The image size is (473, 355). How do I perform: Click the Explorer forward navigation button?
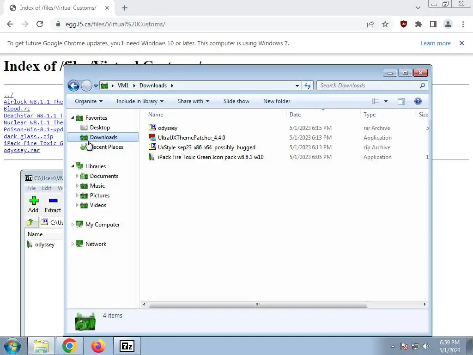coord(86,86)
